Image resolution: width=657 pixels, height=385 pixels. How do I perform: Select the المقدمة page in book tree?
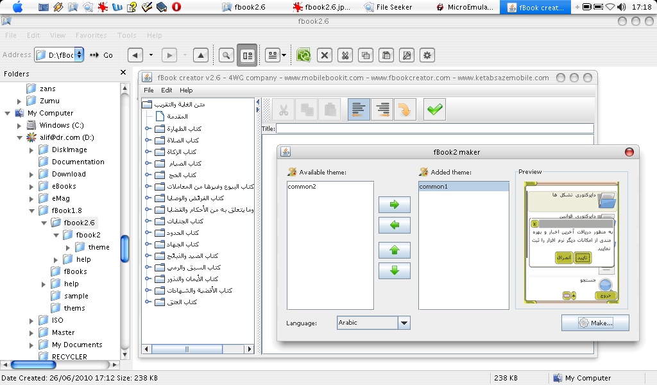coord(177,117)
